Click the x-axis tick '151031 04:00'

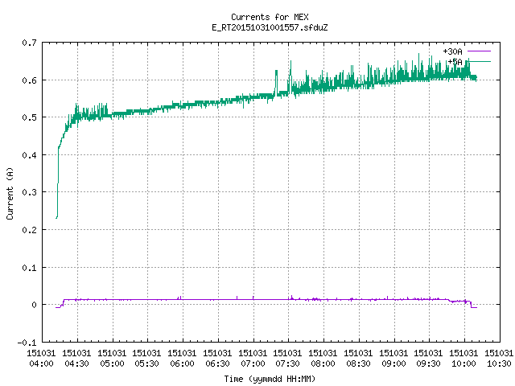pyautogui.click(x=41, y=359)
